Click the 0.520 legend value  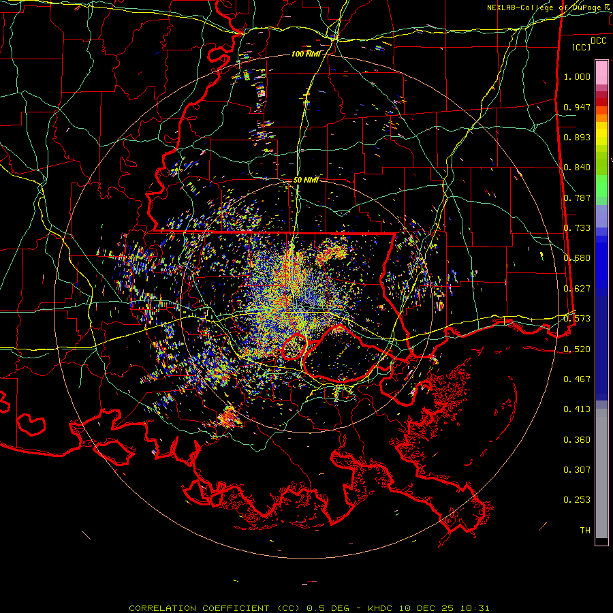577,349
